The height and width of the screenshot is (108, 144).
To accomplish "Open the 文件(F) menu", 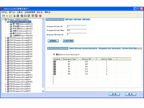I will pyautogui.click(x=4, y=12).
